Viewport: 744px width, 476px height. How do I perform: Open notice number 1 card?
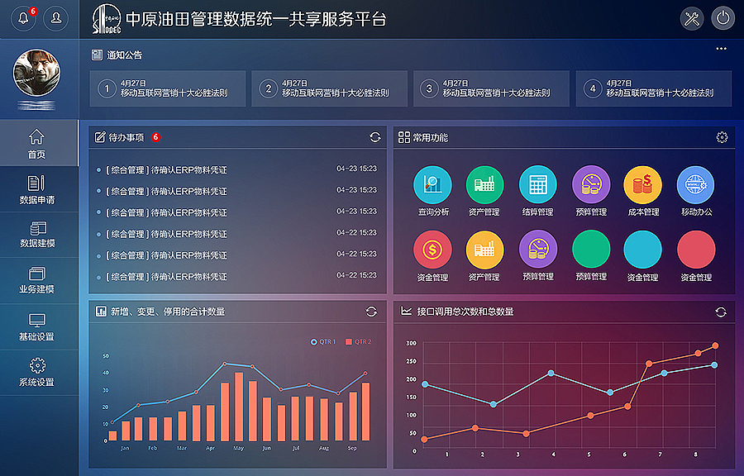168,88
